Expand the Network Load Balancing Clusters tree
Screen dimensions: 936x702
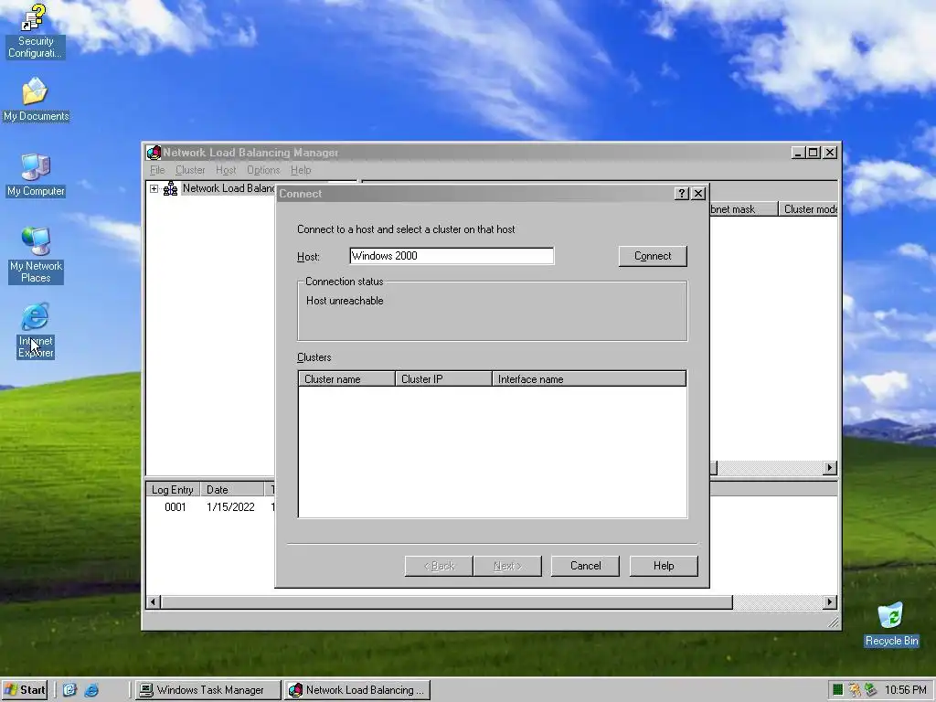154,188
